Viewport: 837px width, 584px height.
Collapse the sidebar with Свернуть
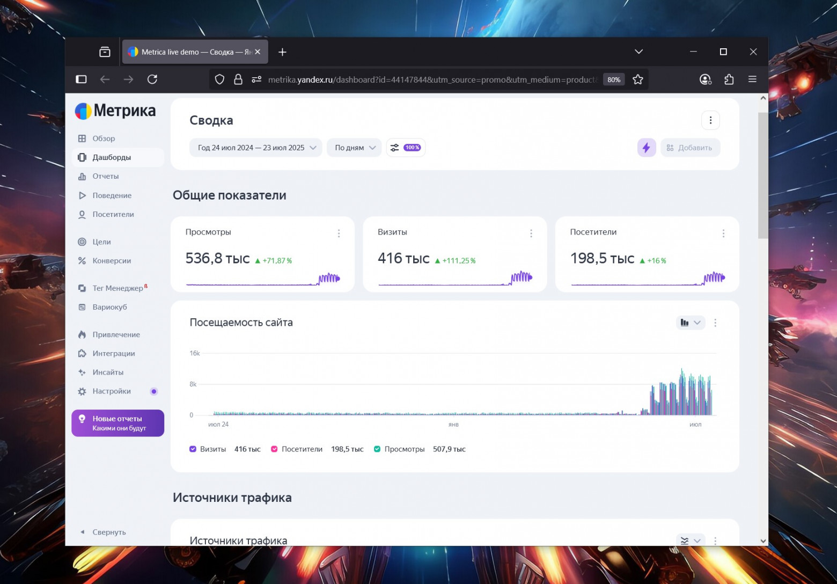[109, 532]
